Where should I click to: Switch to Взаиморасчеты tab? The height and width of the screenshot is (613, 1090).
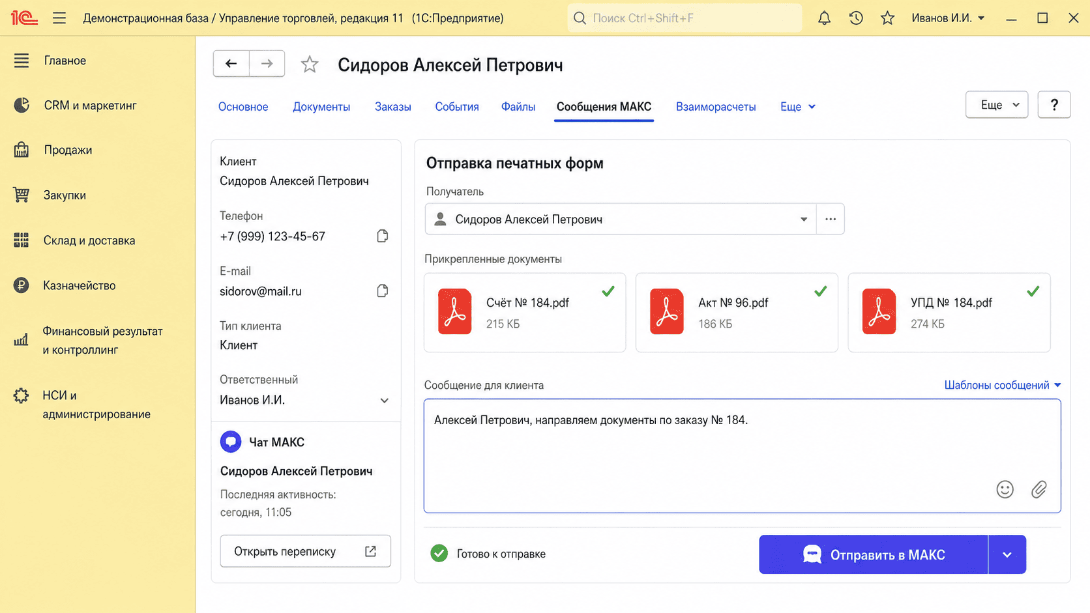[716, 106]
